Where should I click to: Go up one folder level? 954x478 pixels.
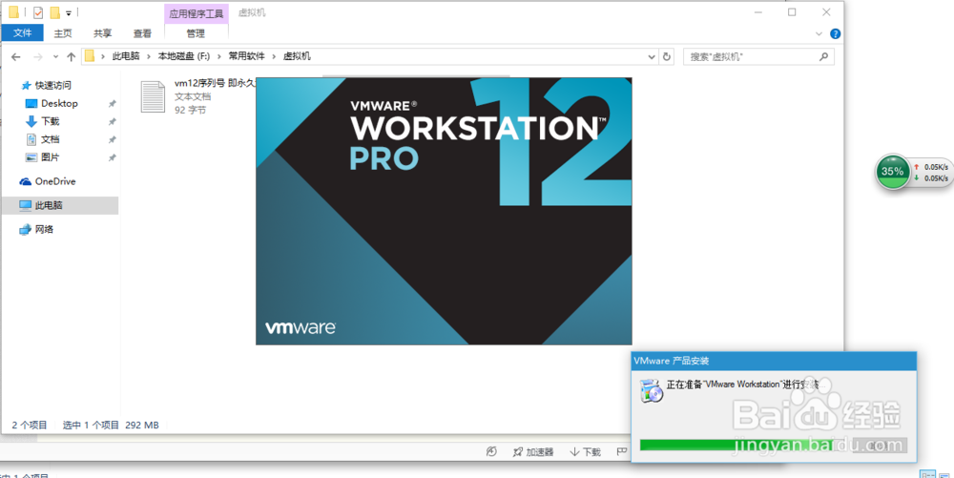pyautogui.click(x=71, y=56)
